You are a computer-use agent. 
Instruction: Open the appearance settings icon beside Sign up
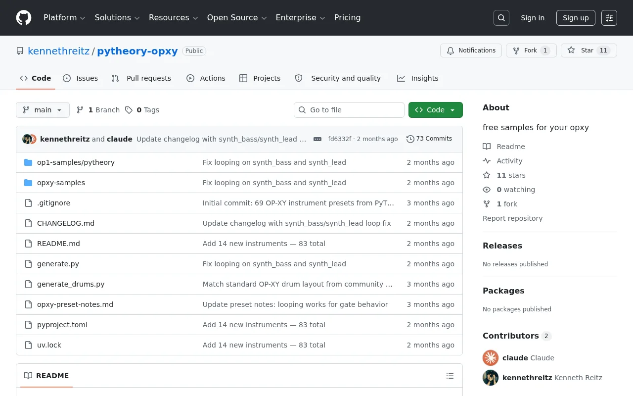click(609, 18)
